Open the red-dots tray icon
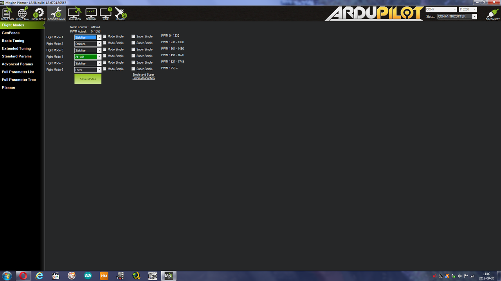This screenshot has height=281, width=501. tap(434, 276)
